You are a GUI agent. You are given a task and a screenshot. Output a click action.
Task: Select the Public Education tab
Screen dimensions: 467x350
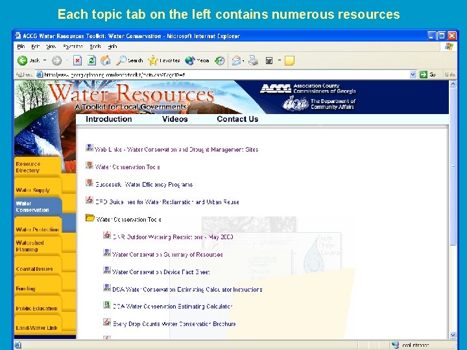[38, 305]
